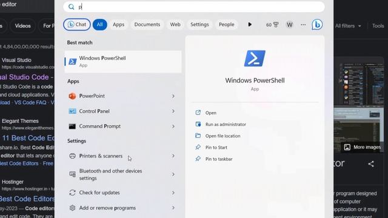
Task: Open 11 Best Code Editors link
Action: point(28,138)
